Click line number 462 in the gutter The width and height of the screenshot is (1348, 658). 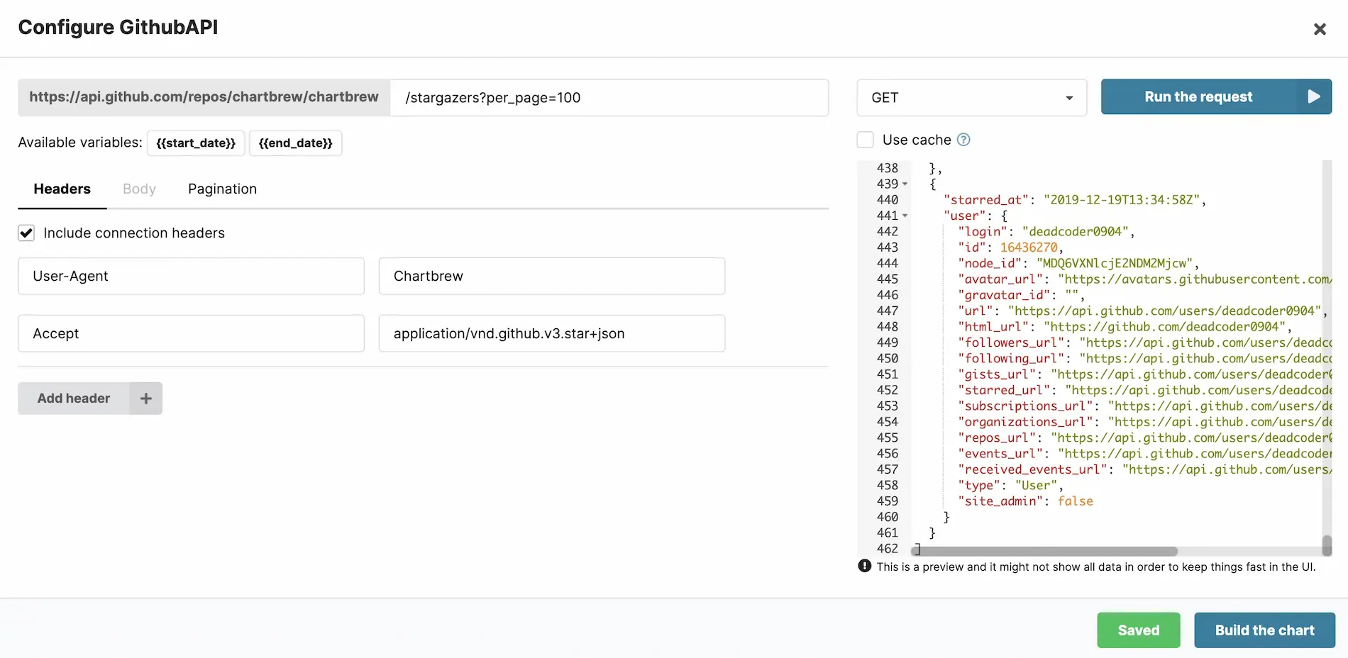pos(887,549)
